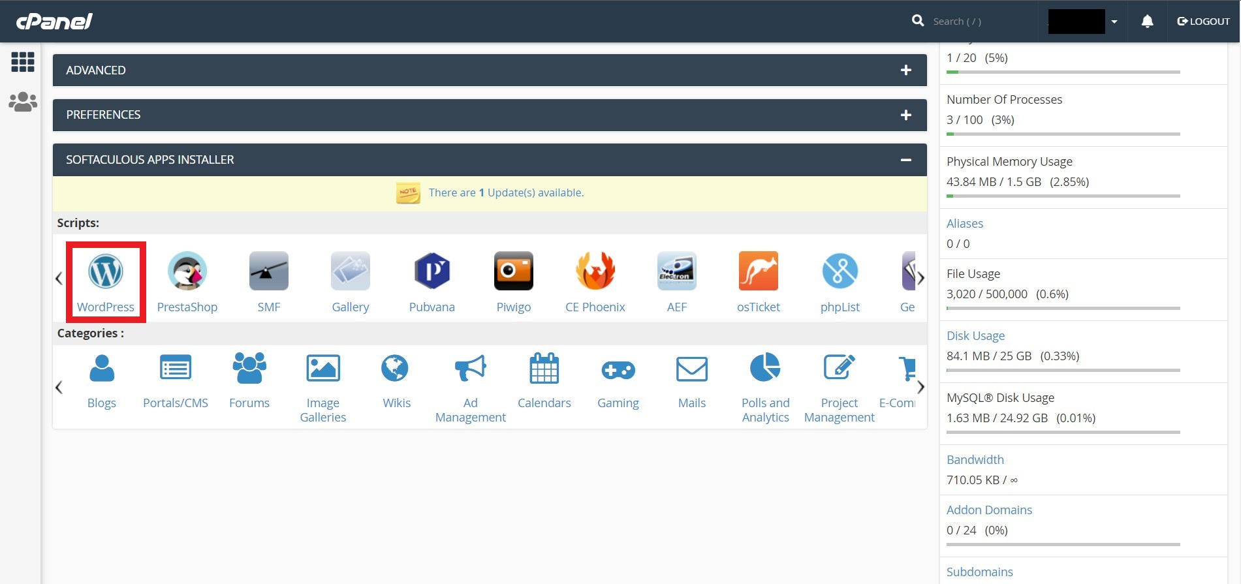
Task: Click the Number Of Processes progress bar
Action: tap(1063, 134)
